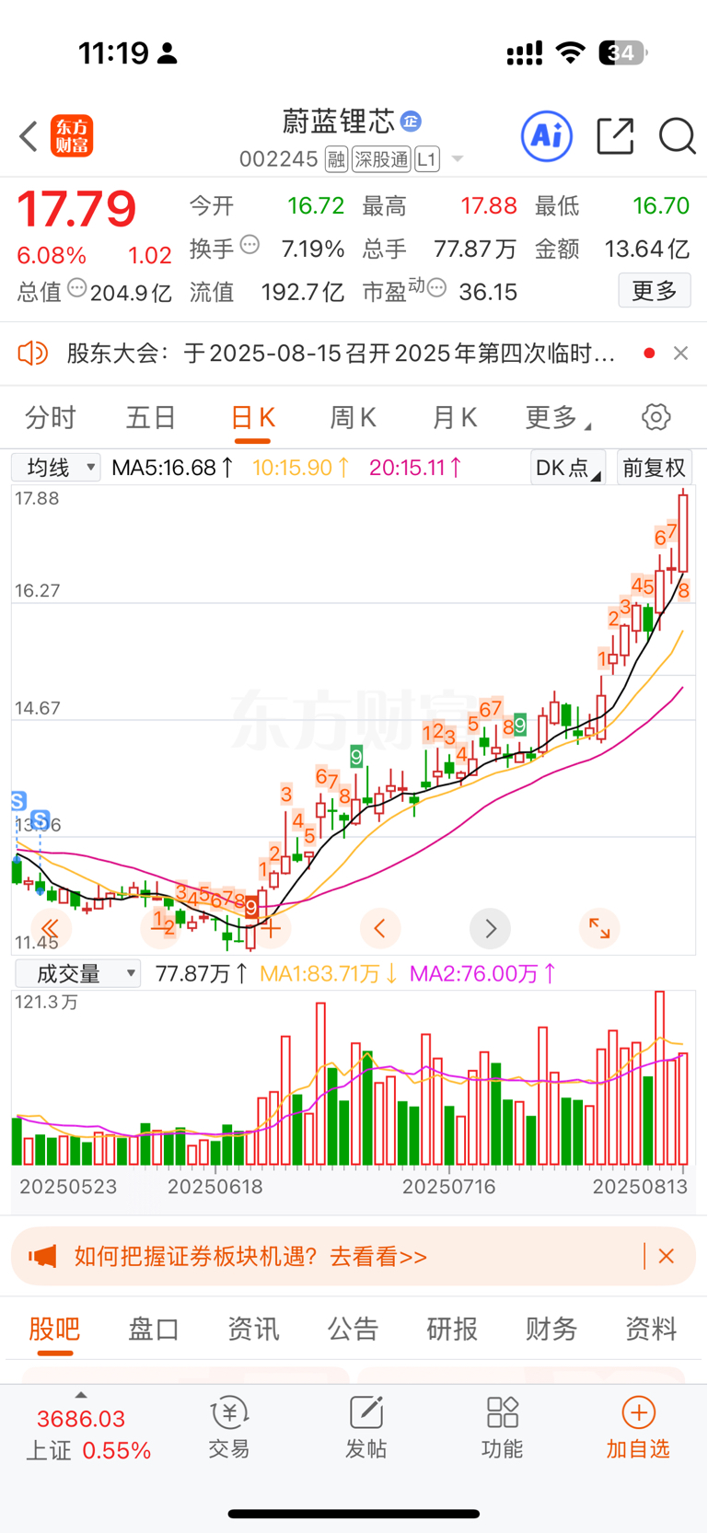Screen dimensions: 708x1533
Task: Dismiss the shareholder meeting notice
Action: (680, 353)
